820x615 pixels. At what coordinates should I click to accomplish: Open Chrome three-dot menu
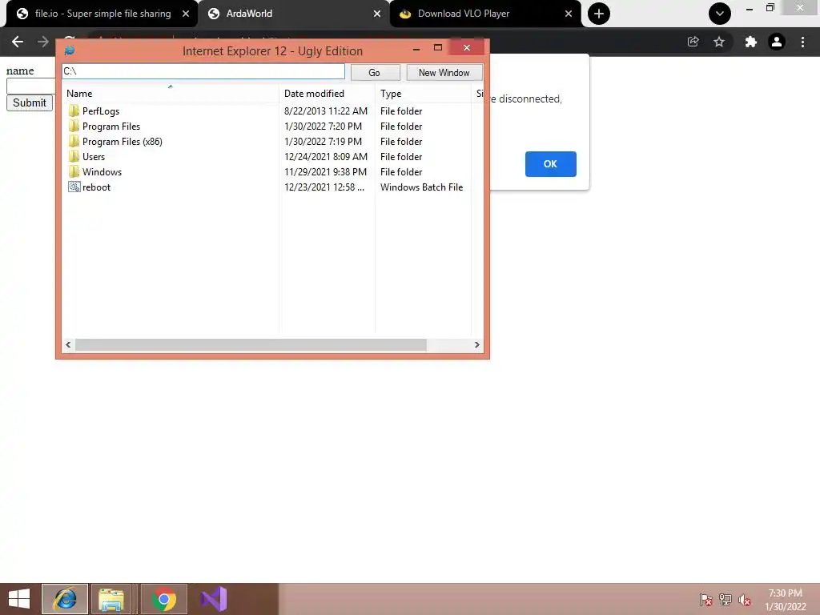[x=802, y=42]
